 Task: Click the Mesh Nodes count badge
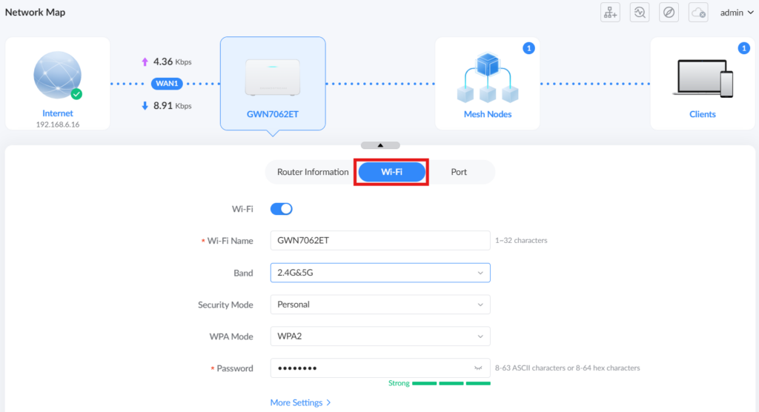[528, 48]
